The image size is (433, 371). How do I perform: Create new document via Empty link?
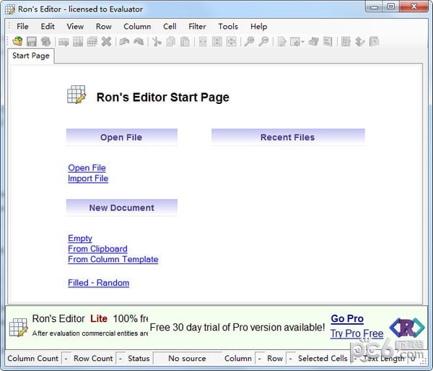point(80,238)
